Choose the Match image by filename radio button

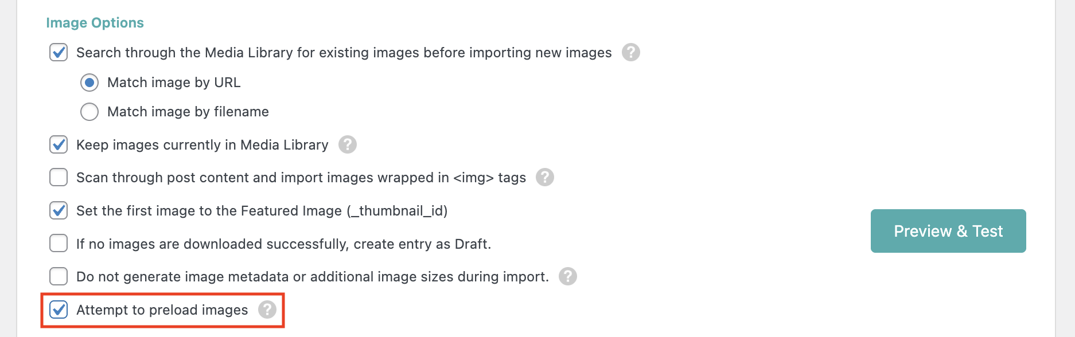pyautogui.click(x=89, y=112)
